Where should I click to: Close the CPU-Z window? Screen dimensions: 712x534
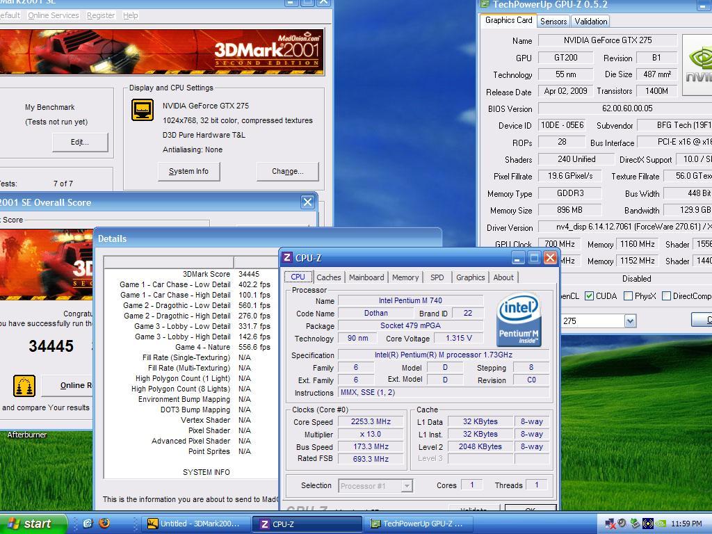(x=551, y=258)
